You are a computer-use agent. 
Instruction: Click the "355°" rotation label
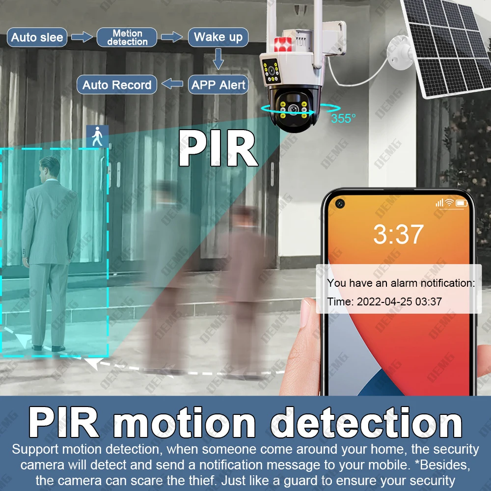pyautogui.click(x=344, y=118)
